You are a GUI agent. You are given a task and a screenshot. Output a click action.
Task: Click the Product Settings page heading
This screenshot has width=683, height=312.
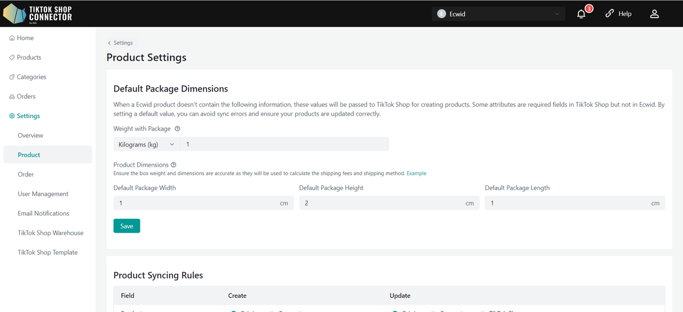(147, 58)
